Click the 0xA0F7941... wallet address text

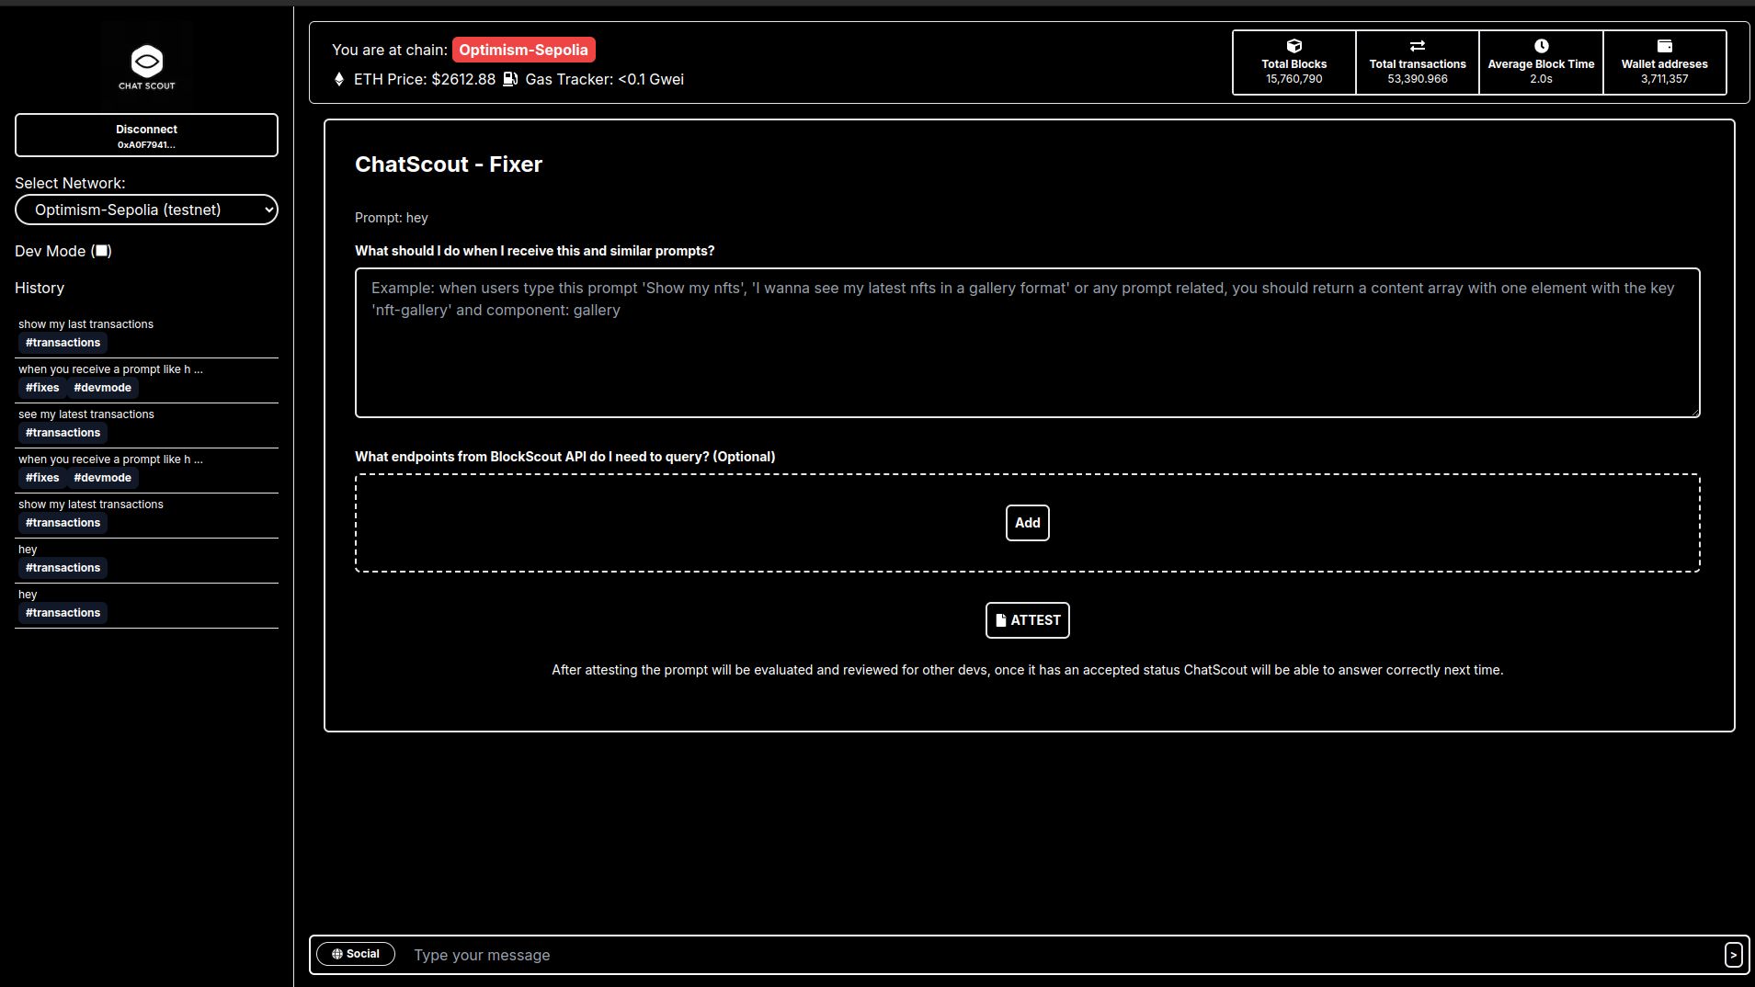(146, 145)
